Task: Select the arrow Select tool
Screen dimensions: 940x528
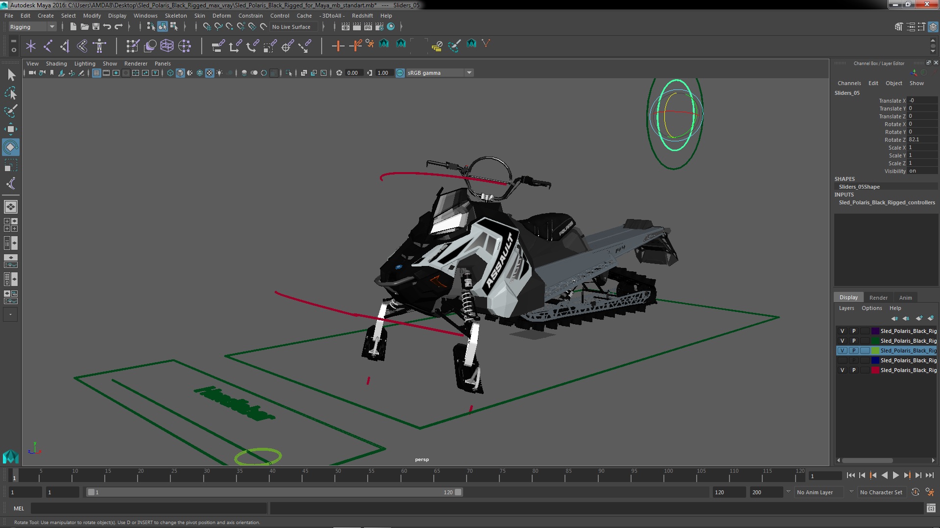Action: pyautogui.click(x=11, y=75)
